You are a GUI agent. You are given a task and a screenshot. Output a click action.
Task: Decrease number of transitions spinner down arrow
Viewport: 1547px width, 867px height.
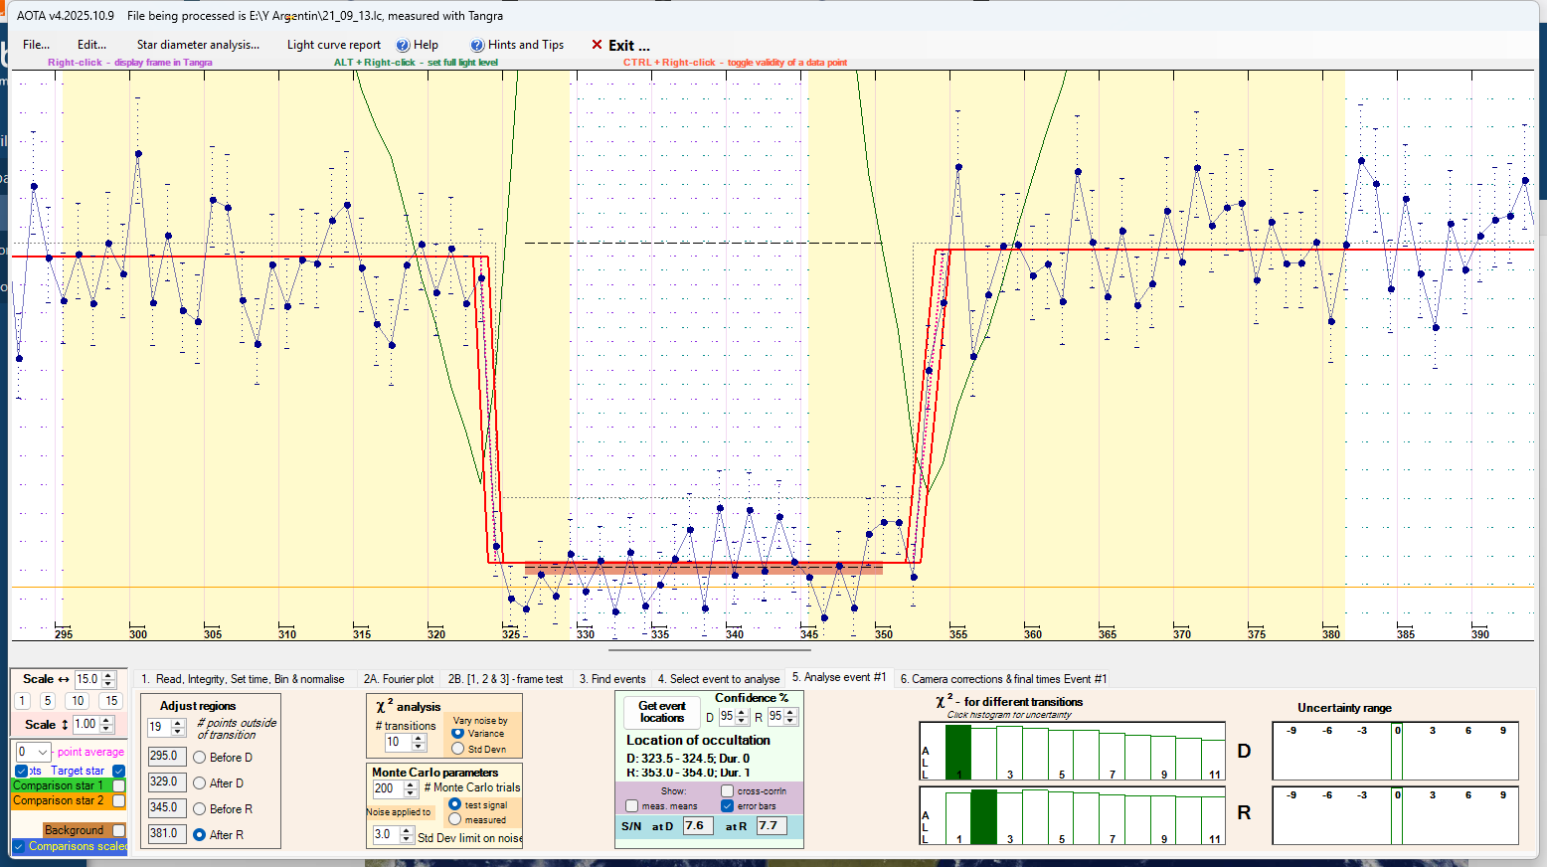pyautogui.click(x=419, y=747)
